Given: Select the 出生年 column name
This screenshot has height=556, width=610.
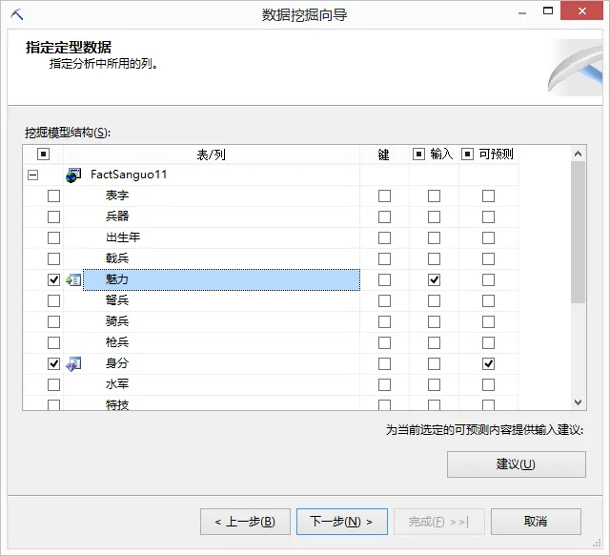Looking at the screenshot, I should (x=123, y=237).
